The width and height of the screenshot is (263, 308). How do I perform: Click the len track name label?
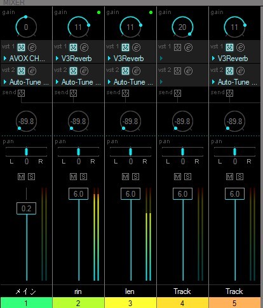pyautogui.click(x=130, y=291)
